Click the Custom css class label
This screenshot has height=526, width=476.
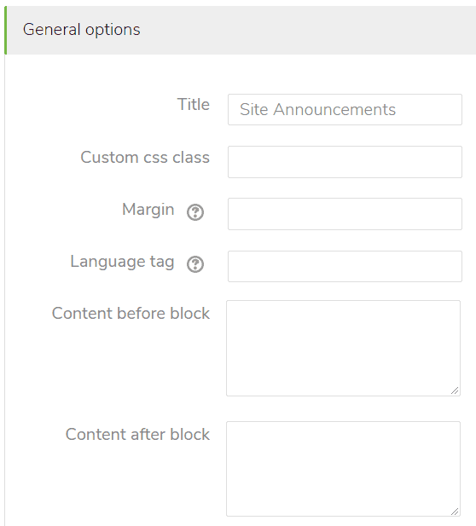tap(145, 157)
